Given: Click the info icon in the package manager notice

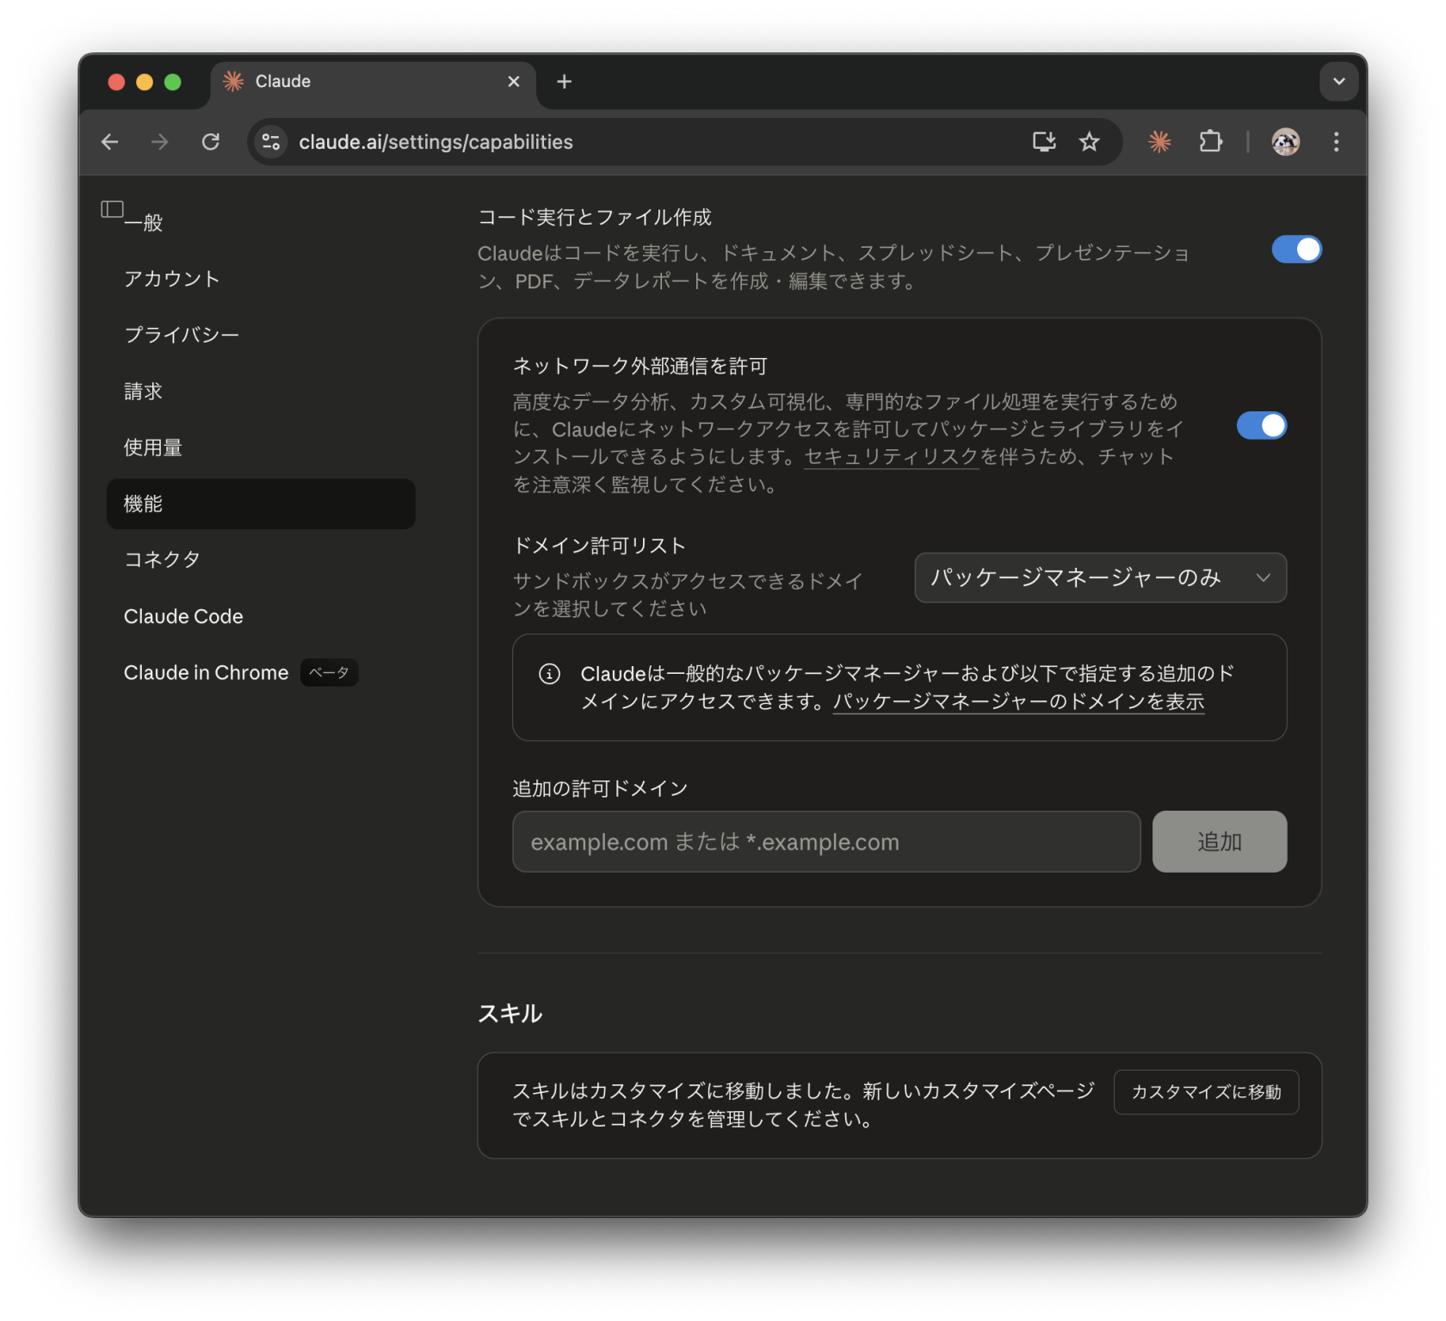Looking at the screenshot, I should click(x=550, y=674).
